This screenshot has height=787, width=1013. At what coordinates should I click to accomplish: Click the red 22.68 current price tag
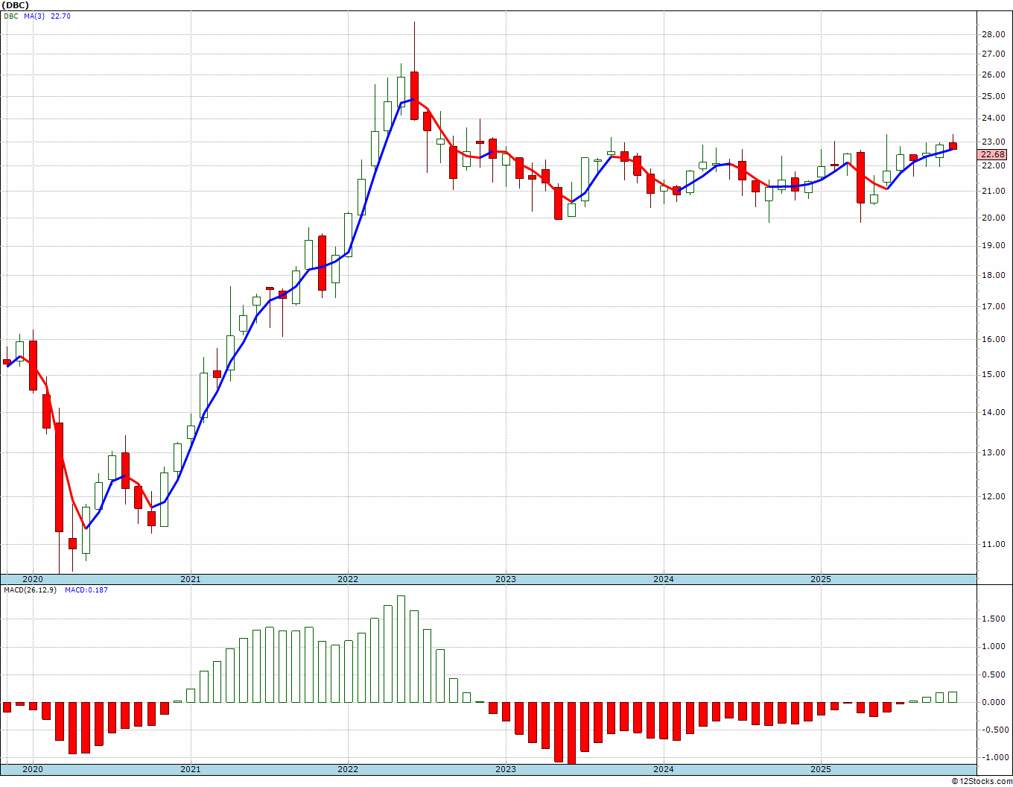(x=993, y=155)
